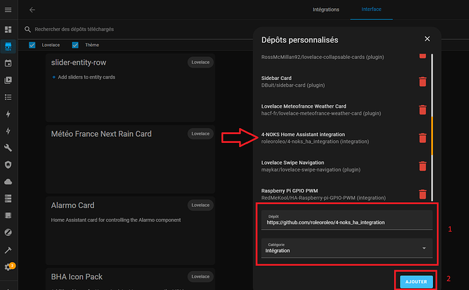The height and width of the screenshot is (290, 469).
Task: Open settings gear in sidebar
Action: 8,267
